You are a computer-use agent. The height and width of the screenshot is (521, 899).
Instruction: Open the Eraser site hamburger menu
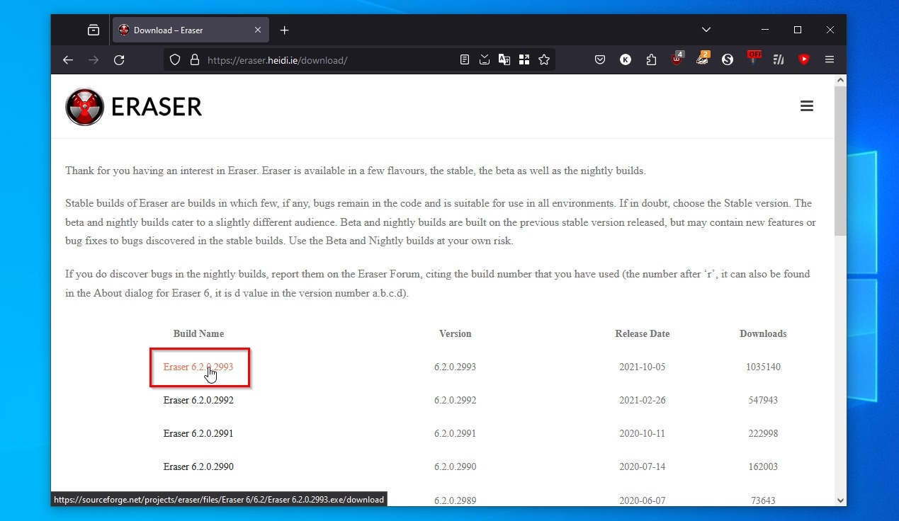(807, 106)
